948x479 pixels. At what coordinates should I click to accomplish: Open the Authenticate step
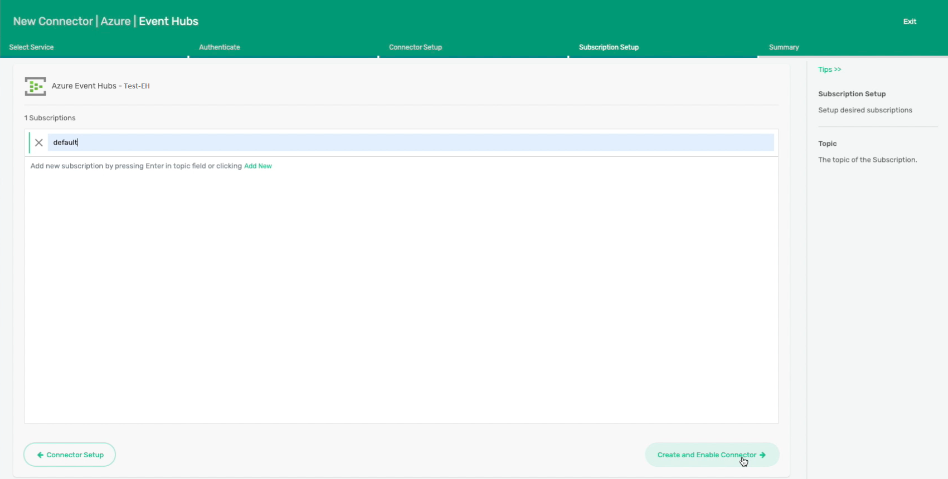(220, 47)
